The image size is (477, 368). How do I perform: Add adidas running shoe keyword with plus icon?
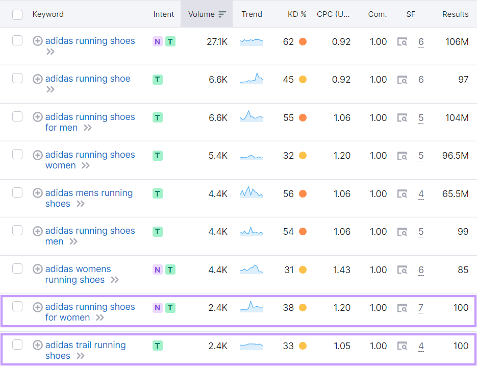(x=37, y=79)
